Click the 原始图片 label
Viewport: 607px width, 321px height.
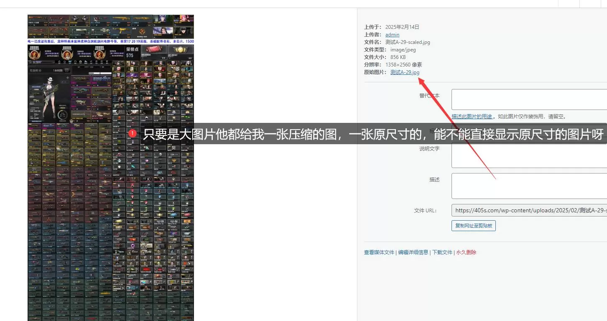click(x=375, y=72)
